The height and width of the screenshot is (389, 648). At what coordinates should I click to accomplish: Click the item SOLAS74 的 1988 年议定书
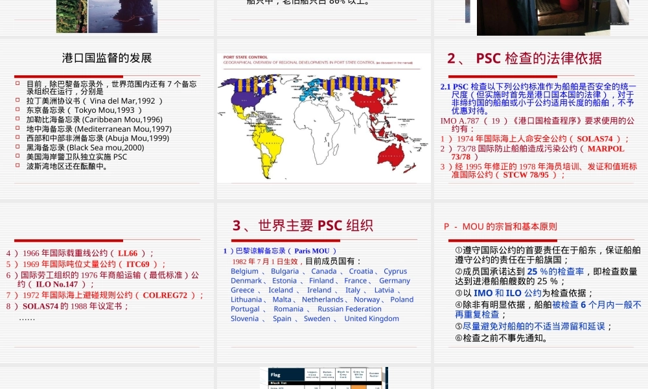point(68,306)
